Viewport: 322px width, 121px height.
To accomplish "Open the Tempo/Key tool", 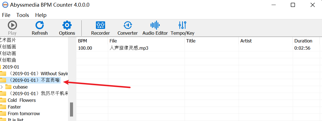I will tap(182, 28).
